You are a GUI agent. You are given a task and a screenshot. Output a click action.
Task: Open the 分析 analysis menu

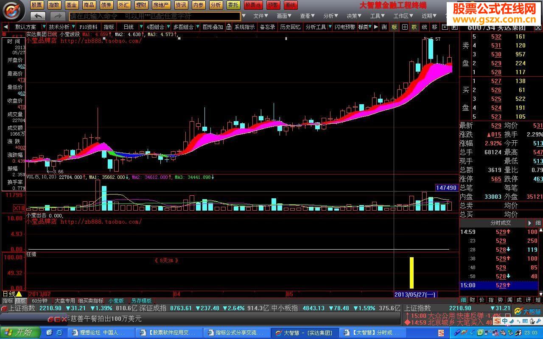[x=331, y=16]
